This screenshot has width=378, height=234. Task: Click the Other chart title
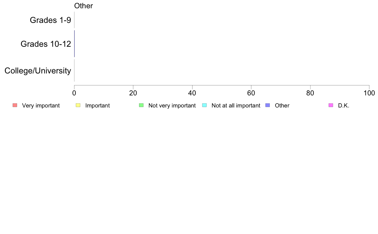[x=83, y=6]
